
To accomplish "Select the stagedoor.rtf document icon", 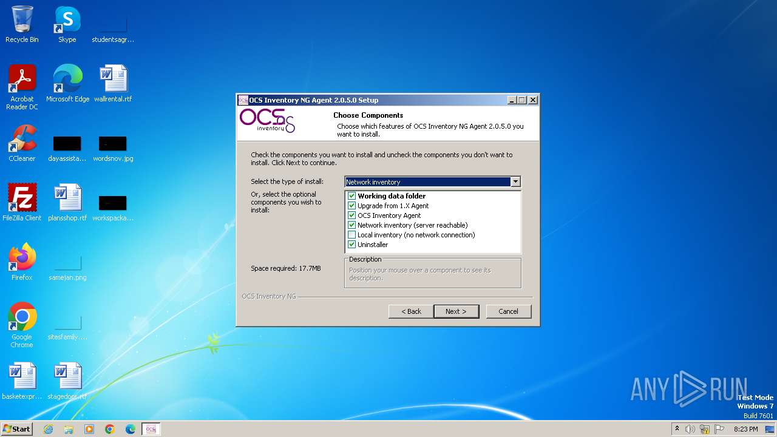I will (x=67, y=381).
